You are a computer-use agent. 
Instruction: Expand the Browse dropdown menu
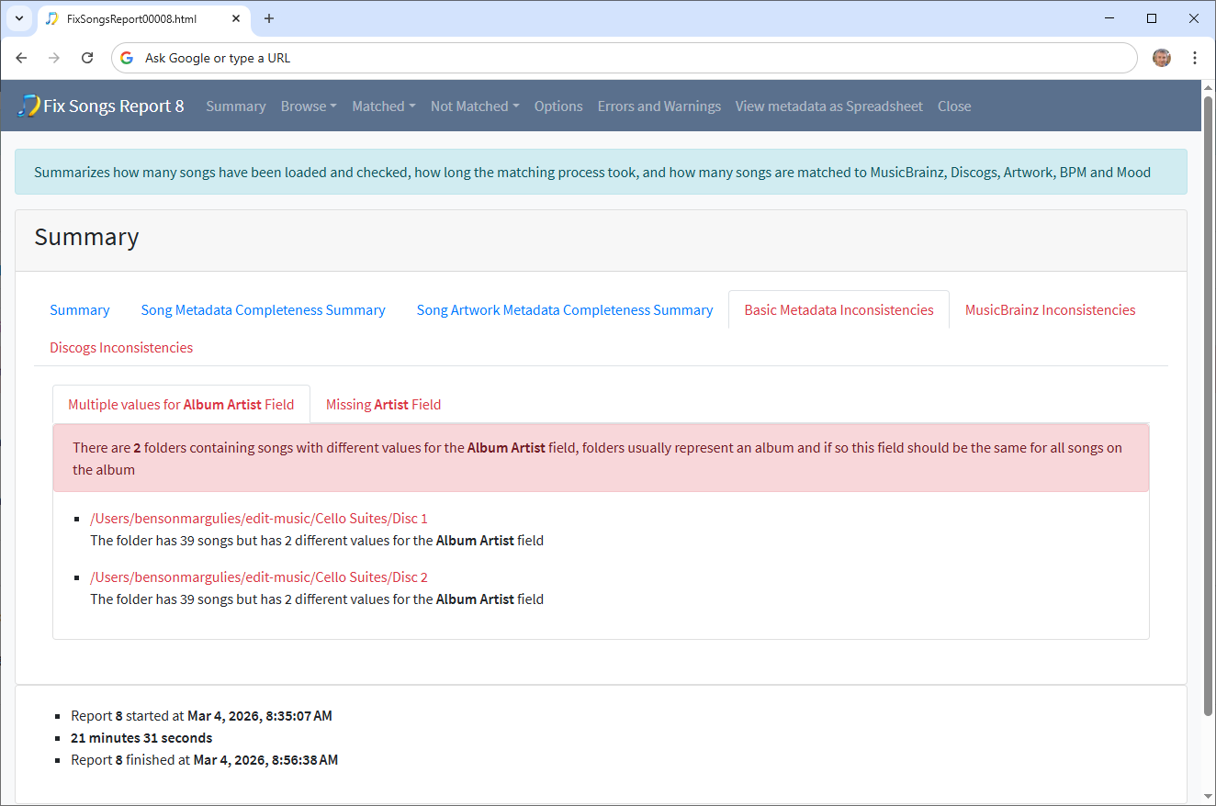tap(308, 106)
